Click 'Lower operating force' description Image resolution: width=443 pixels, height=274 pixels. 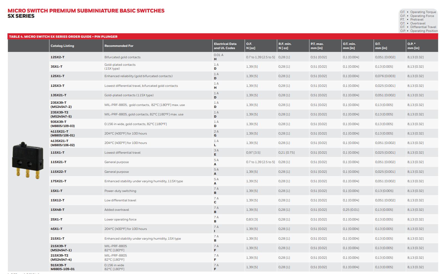click(x=120, y=219)
